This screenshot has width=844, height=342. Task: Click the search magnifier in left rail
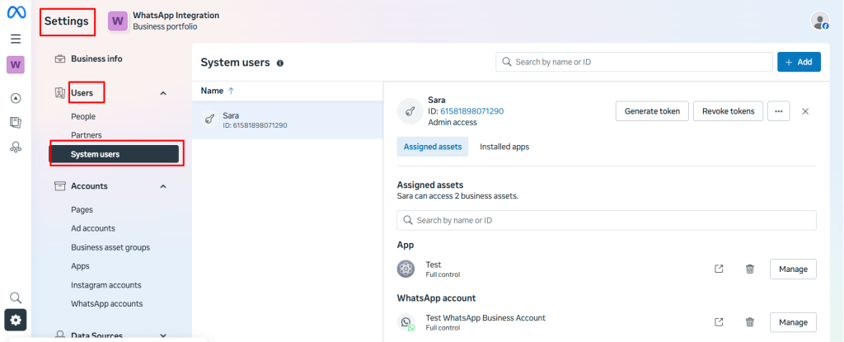click(x=16, y=297)
